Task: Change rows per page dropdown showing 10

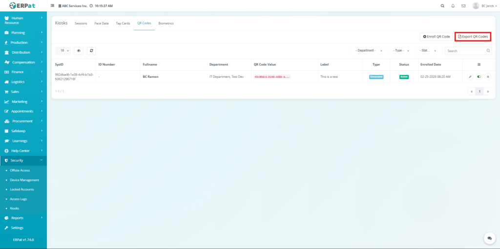Action: [63, 51]
